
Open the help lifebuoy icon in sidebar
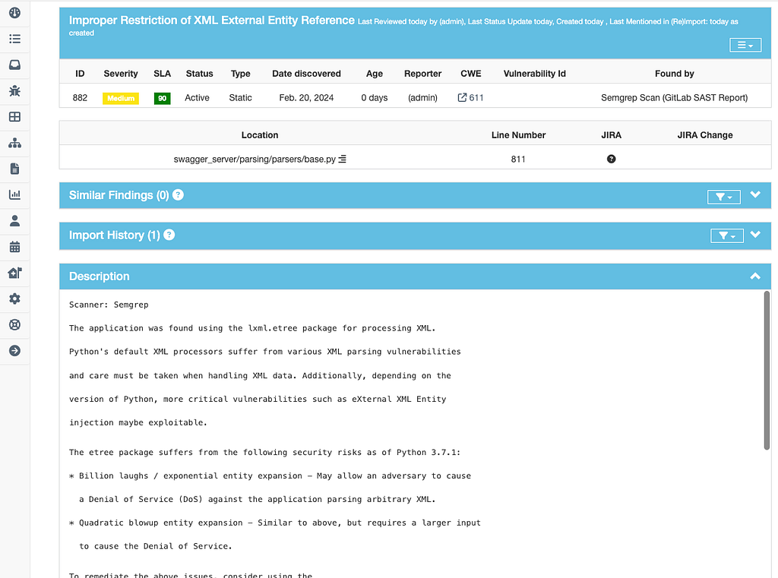click(15, 324)
